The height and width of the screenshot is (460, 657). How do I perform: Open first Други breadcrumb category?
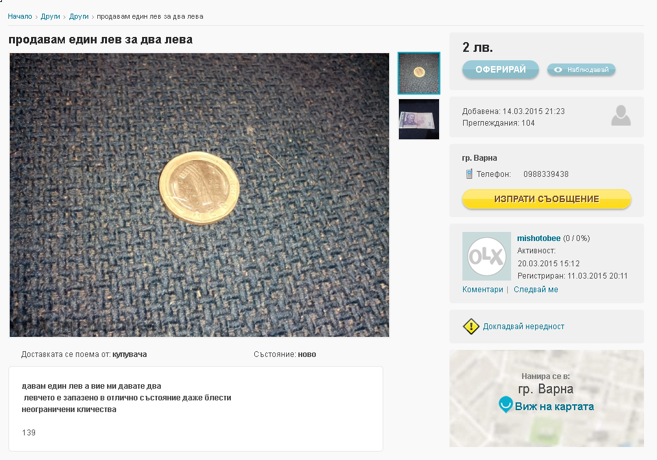[51, 16]
